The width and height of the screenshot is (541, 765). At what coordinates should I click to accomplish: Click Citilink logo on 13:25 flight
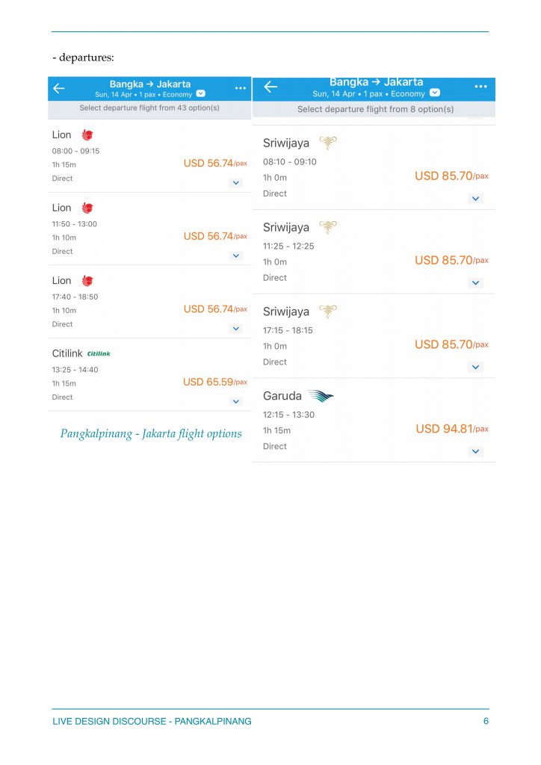pyautogui.click(x=99, y=353)
